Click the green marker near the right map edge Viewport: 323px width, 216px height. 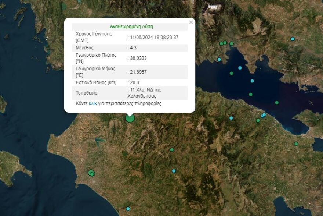[295, 144]
